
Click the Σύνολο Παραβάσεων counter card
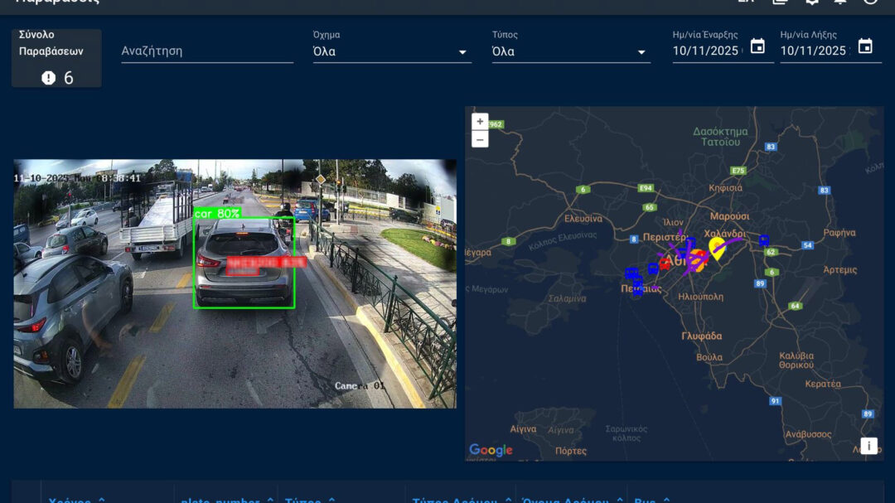click(56, 58)
